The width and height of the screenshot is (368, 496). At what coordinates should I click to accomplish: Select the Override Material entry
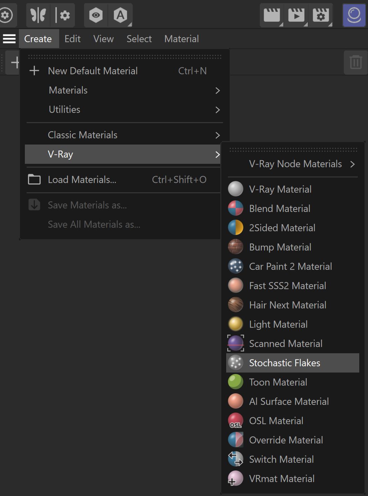[293, 440]
